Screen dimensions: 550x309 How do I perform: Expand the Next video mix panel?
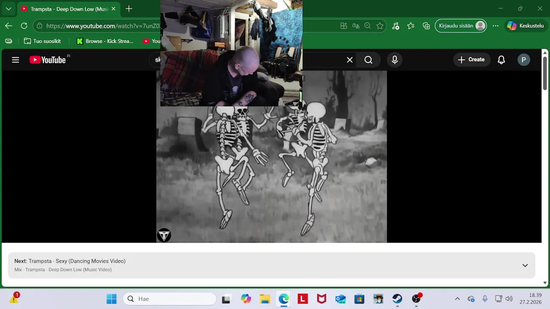tap(525, 265)
